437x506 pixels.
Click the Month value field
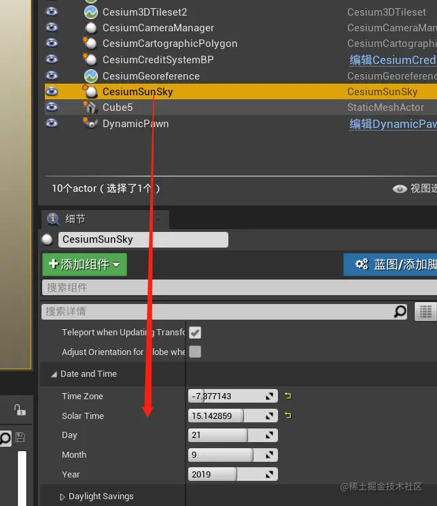[233, 455]
